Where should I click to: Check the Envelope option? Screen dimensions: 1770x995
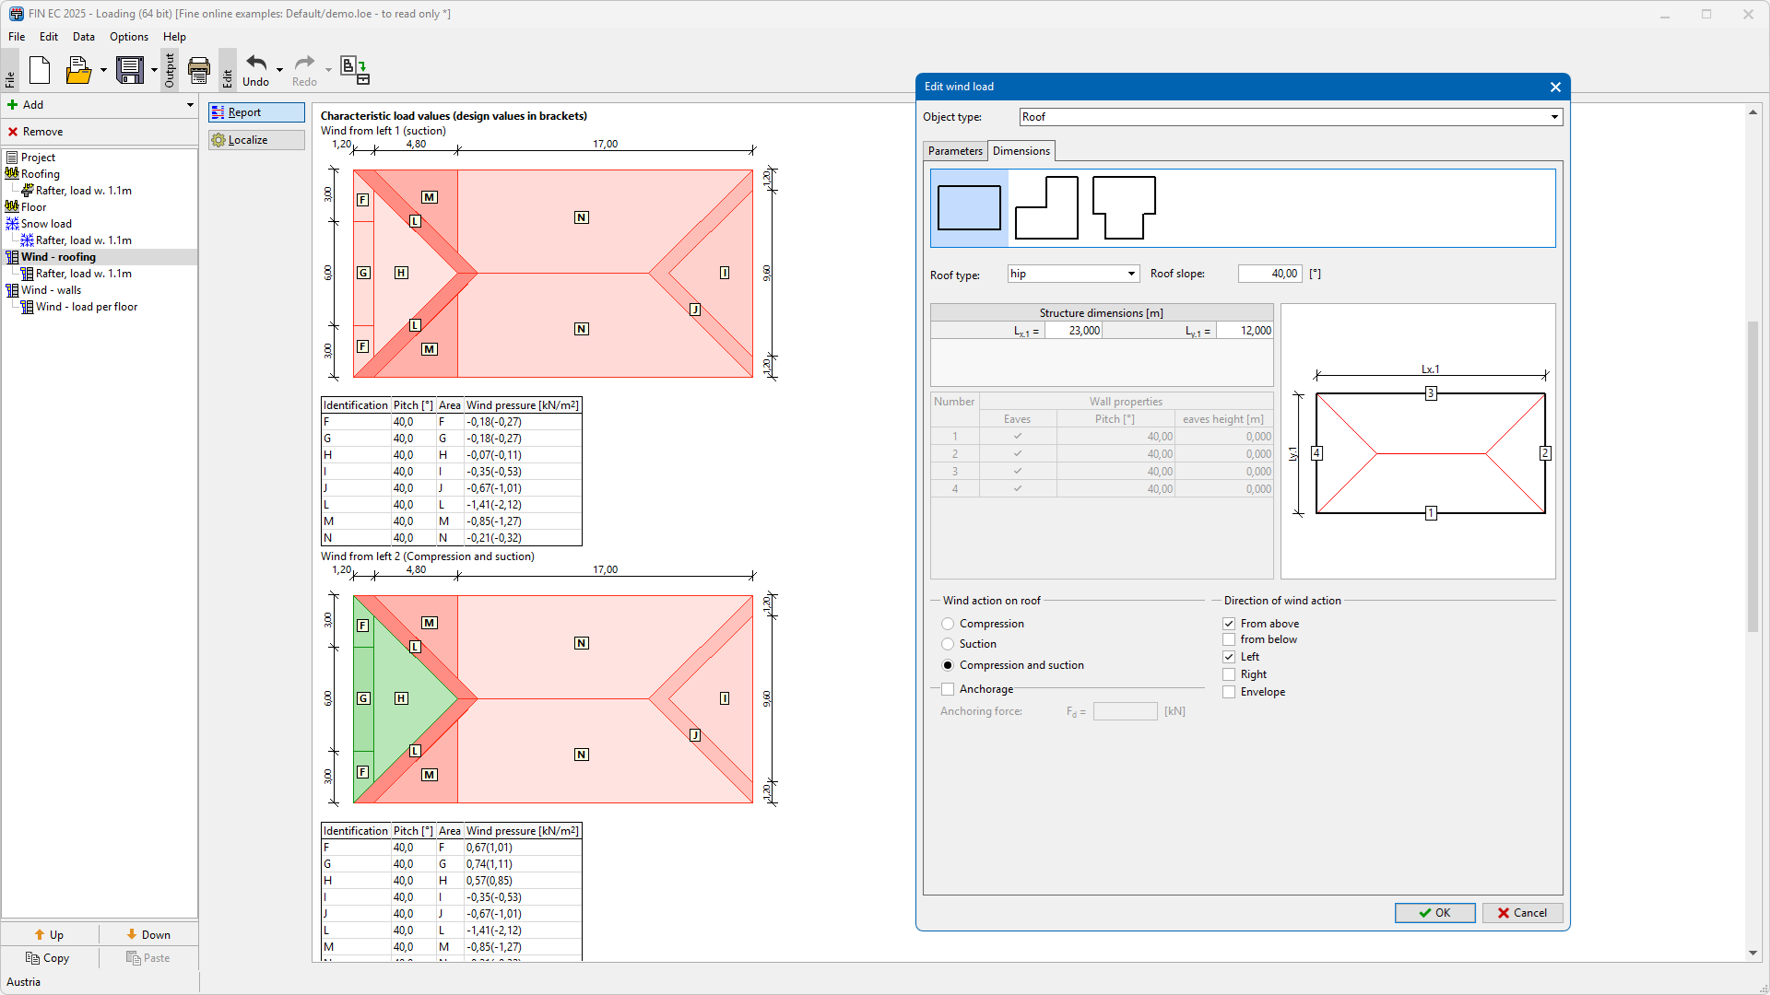(1229, 692)
